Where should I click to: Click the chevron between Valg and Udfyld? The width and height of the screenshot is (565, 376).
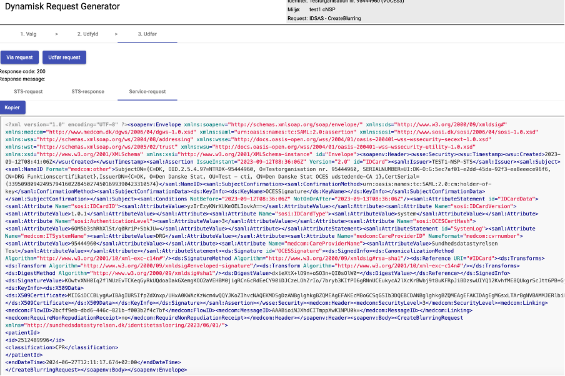(57, 33)
